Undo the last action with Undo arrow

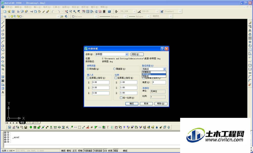tap(53, 11)
